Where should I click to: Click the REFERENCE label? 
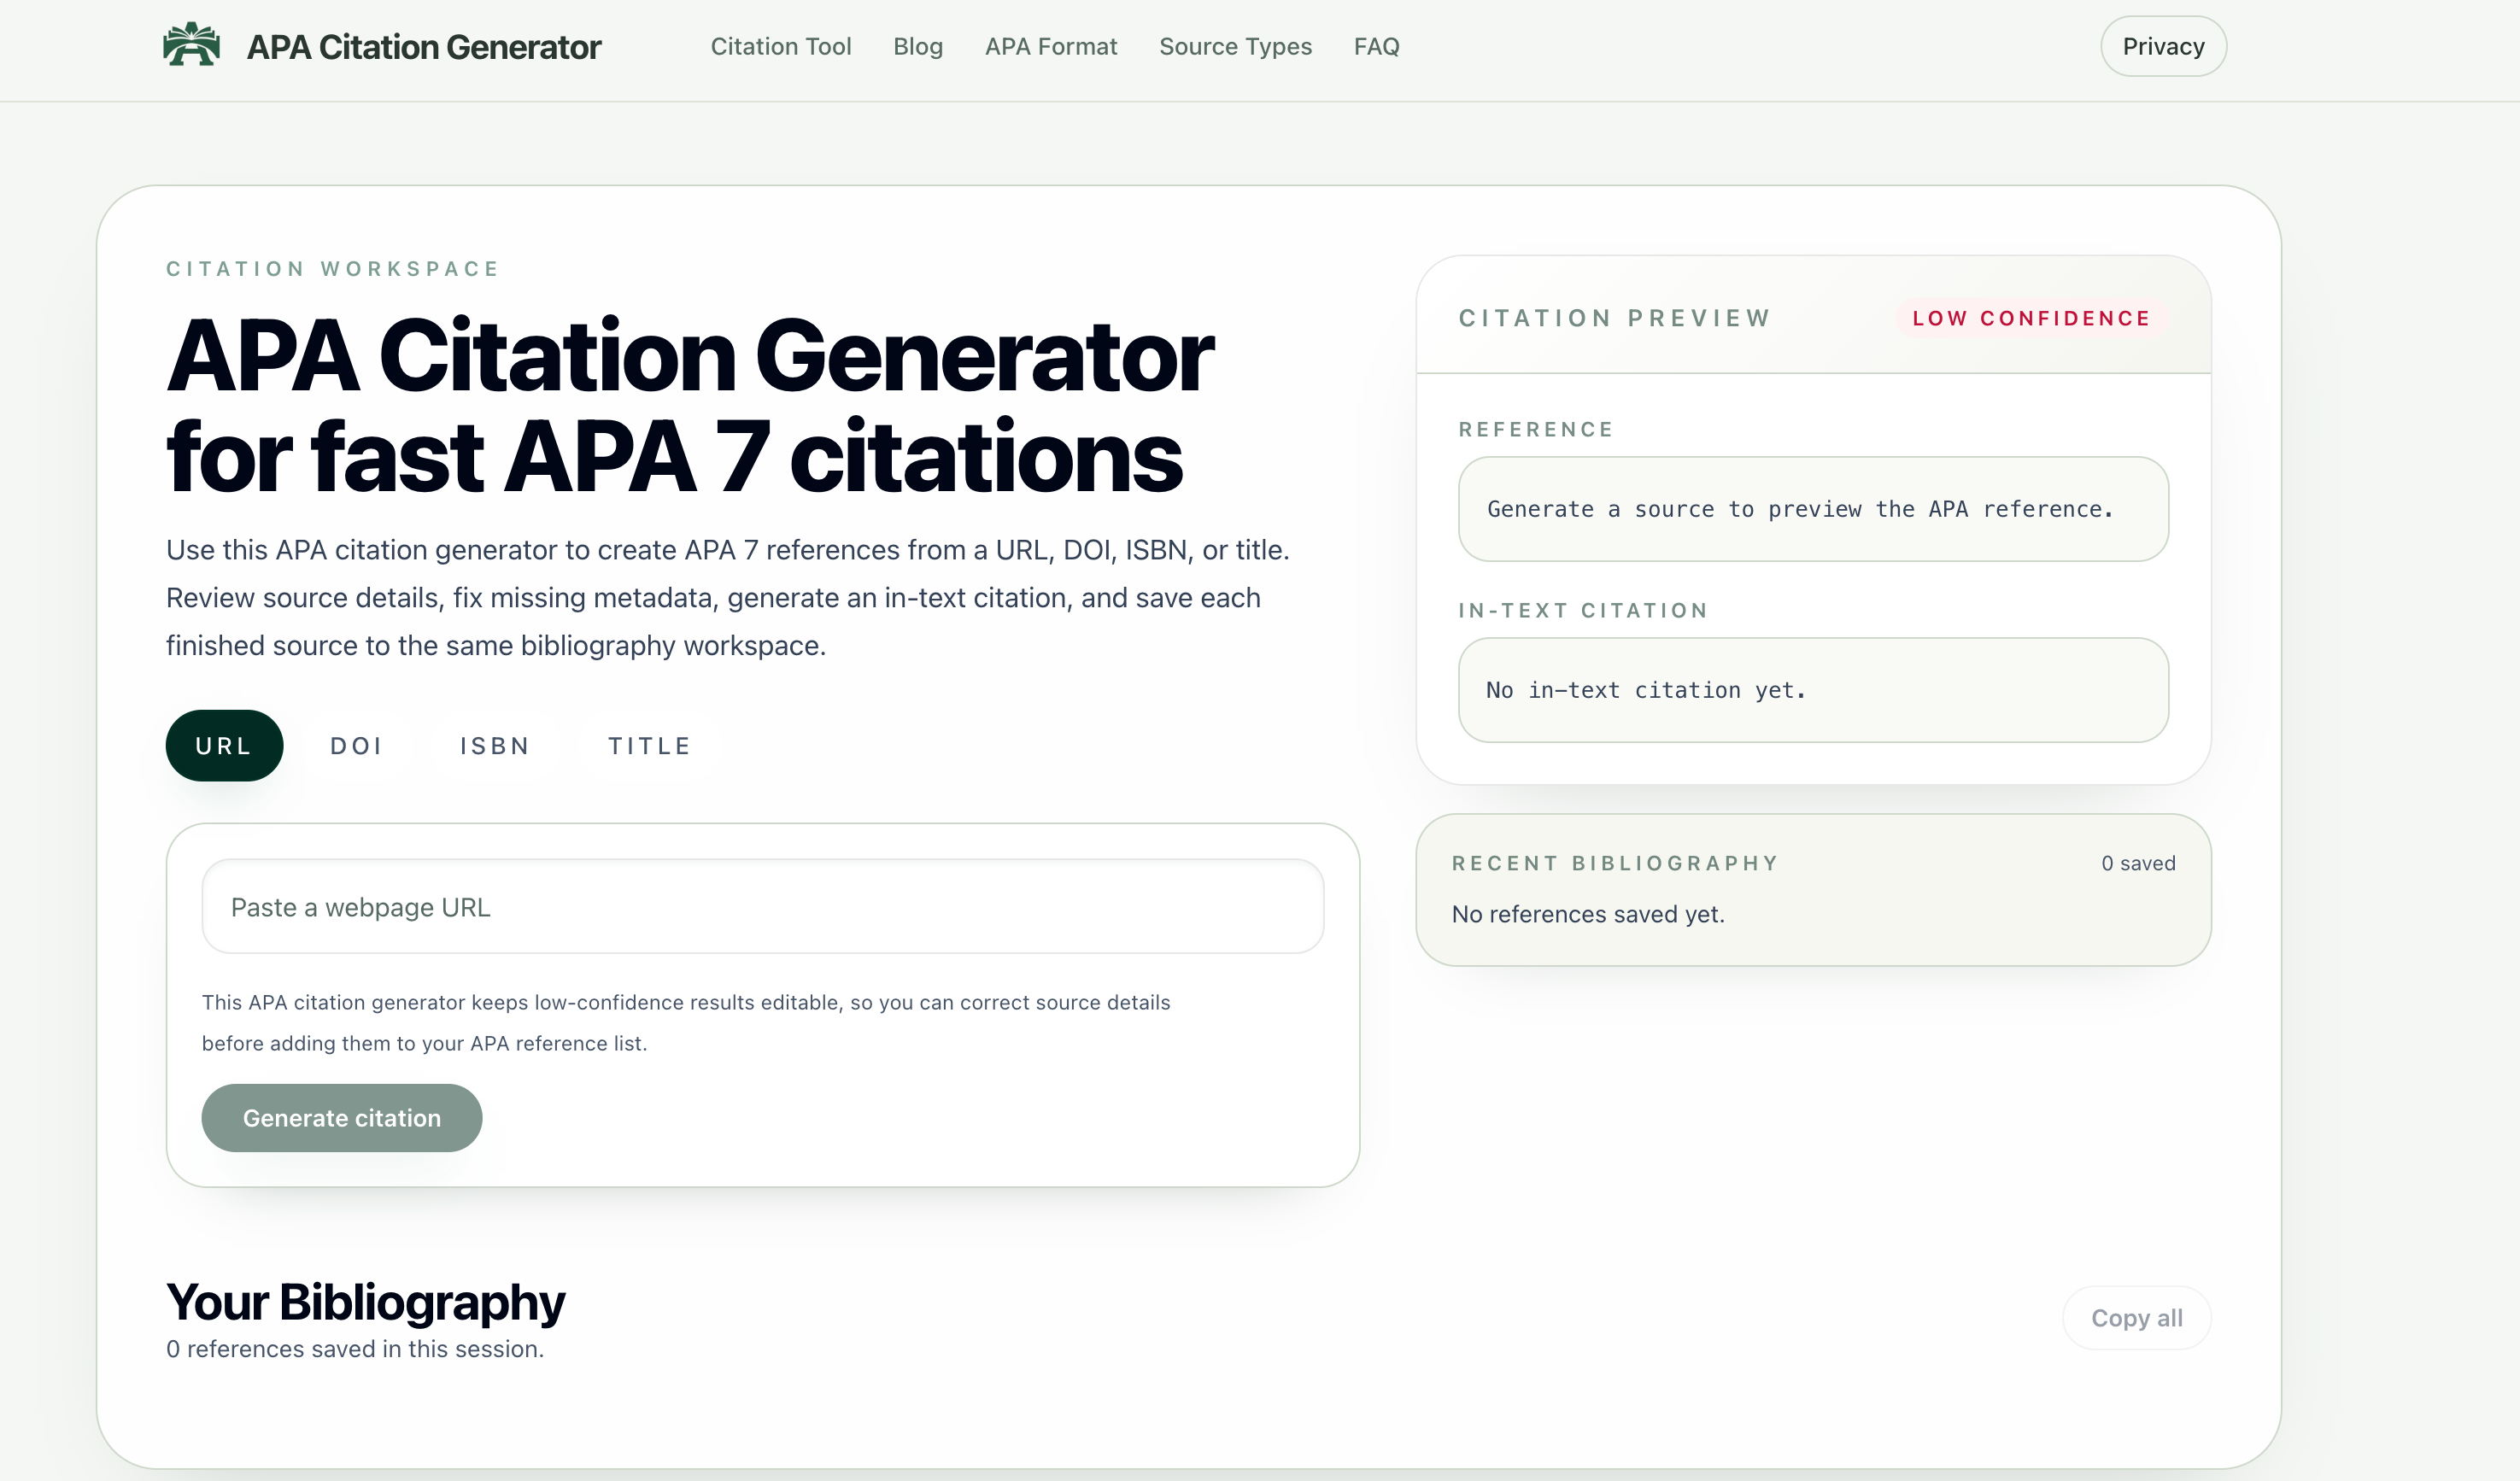pyautogui.click(x=1536, y=429)
